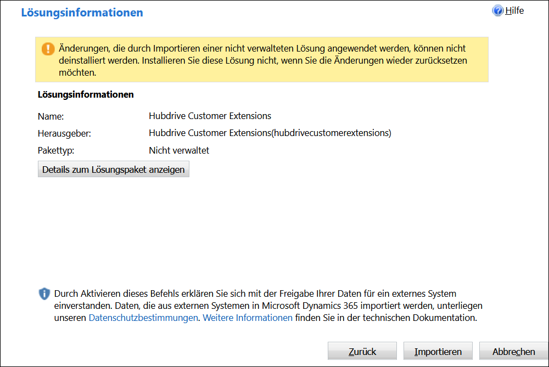Select the name value Hubdrive Customer Extensions
Image resolution: width=549 pixels, height=367 pixels.
coord(210,116)
